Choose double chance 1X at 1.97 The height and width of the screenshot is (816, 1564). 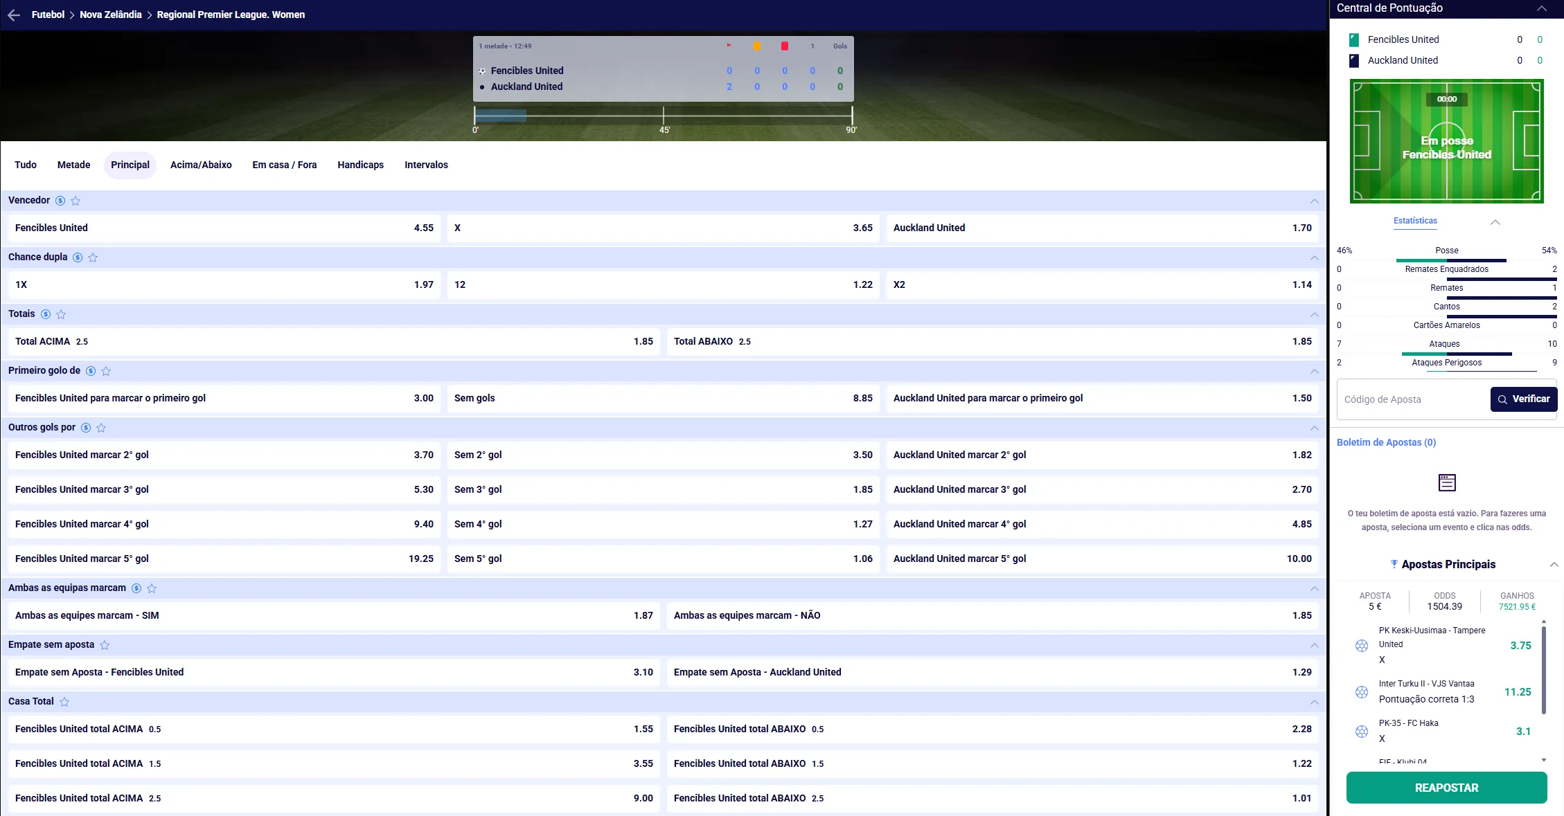(x=224, y=284)
